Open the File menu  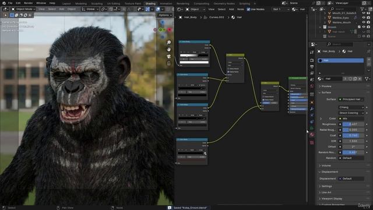point(10,3)
